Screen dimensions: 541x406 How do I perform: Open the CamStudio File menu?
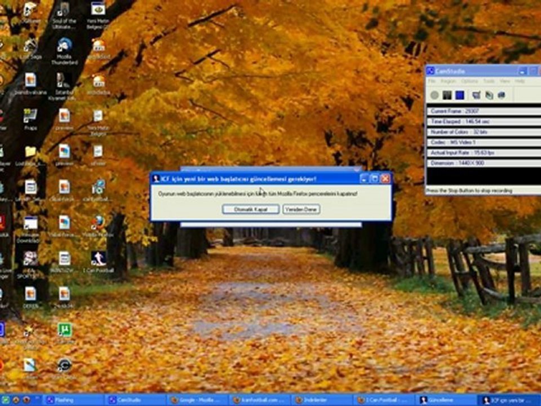[432, 81]
